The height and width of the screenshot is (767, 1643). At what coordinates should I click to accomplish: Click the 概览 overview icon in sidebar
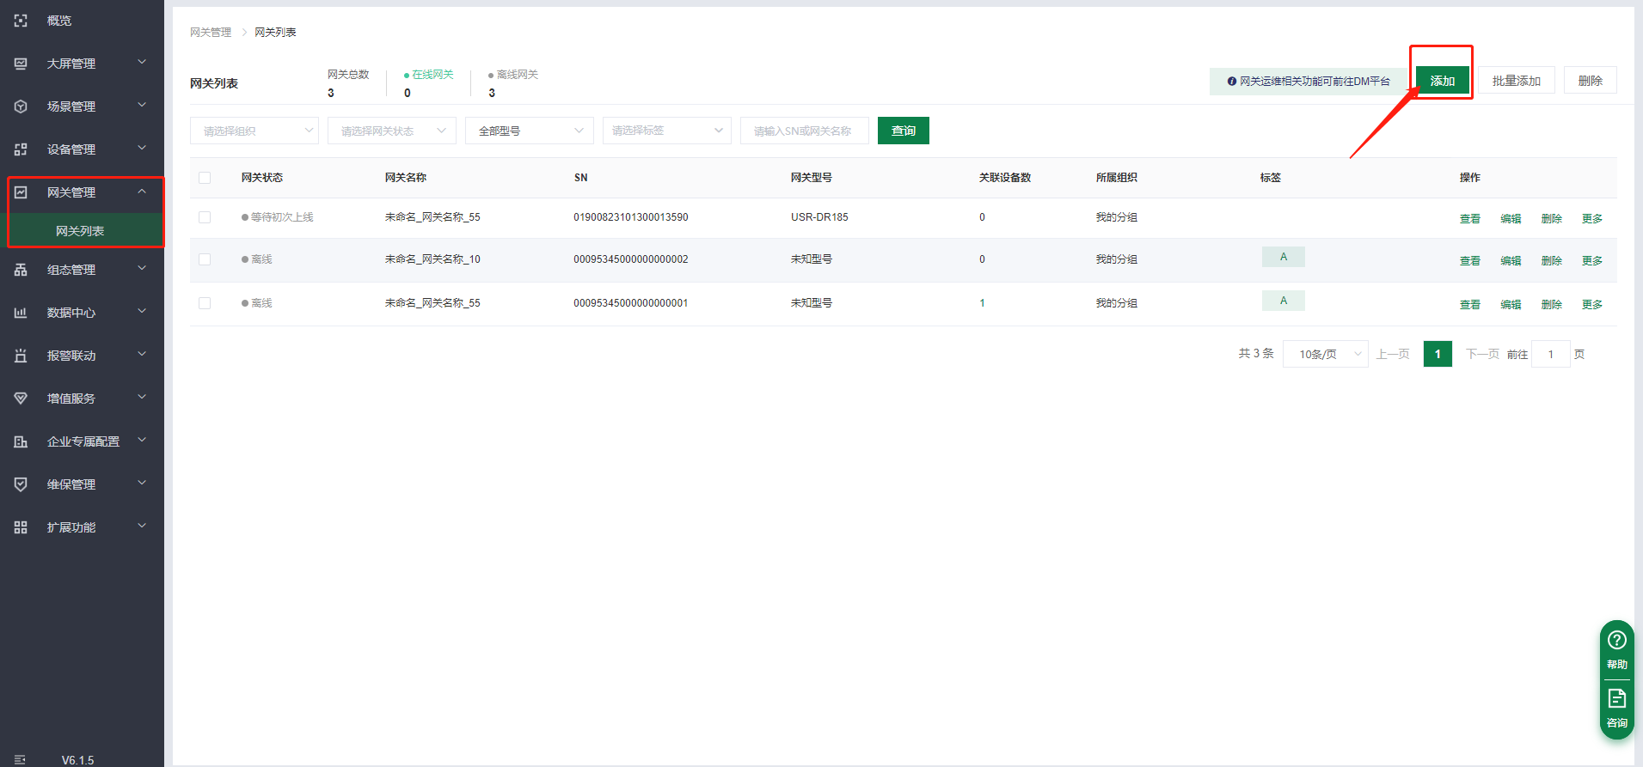coord(21,21)
